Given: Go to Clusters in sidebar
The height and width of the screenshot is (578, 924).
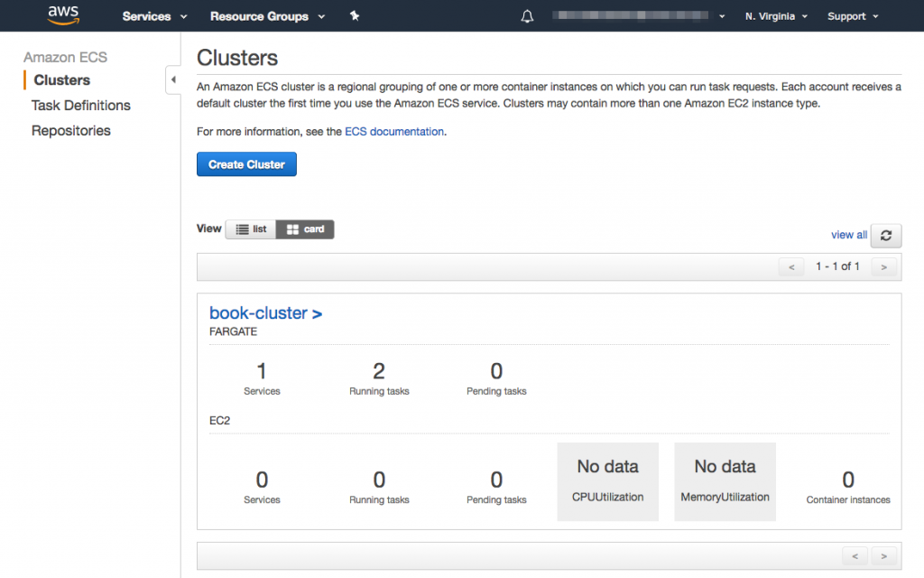Looking at the screenshot, I should (62, 80).
